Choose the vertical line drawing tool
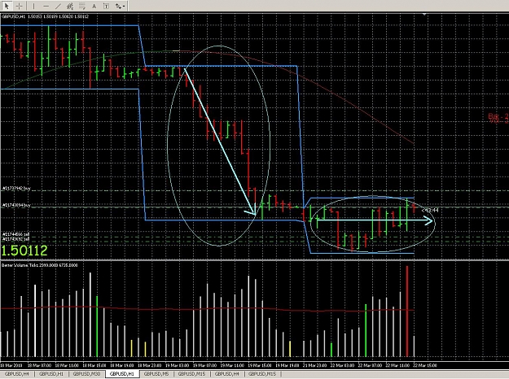The height and width of the screenshot is (379, 509). (33, 6)
